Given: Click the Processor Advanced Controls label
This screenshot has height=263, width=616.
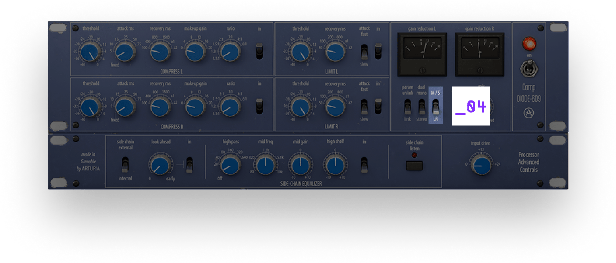Looking at the screenshot, I should 528,162.
